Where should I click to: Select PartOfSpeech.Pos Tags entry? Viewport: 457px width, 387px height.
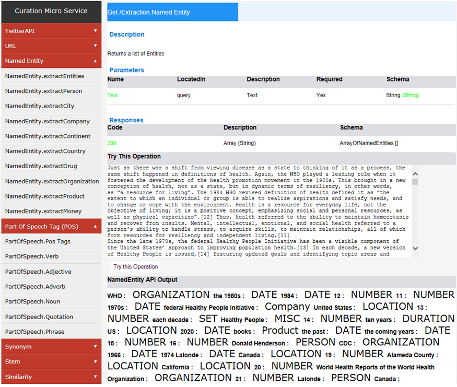[38, 241]
